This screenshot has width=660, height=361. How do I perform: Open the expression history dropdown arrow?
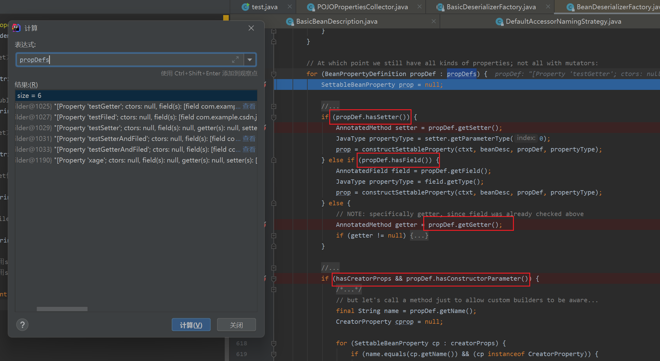point(250,60)
